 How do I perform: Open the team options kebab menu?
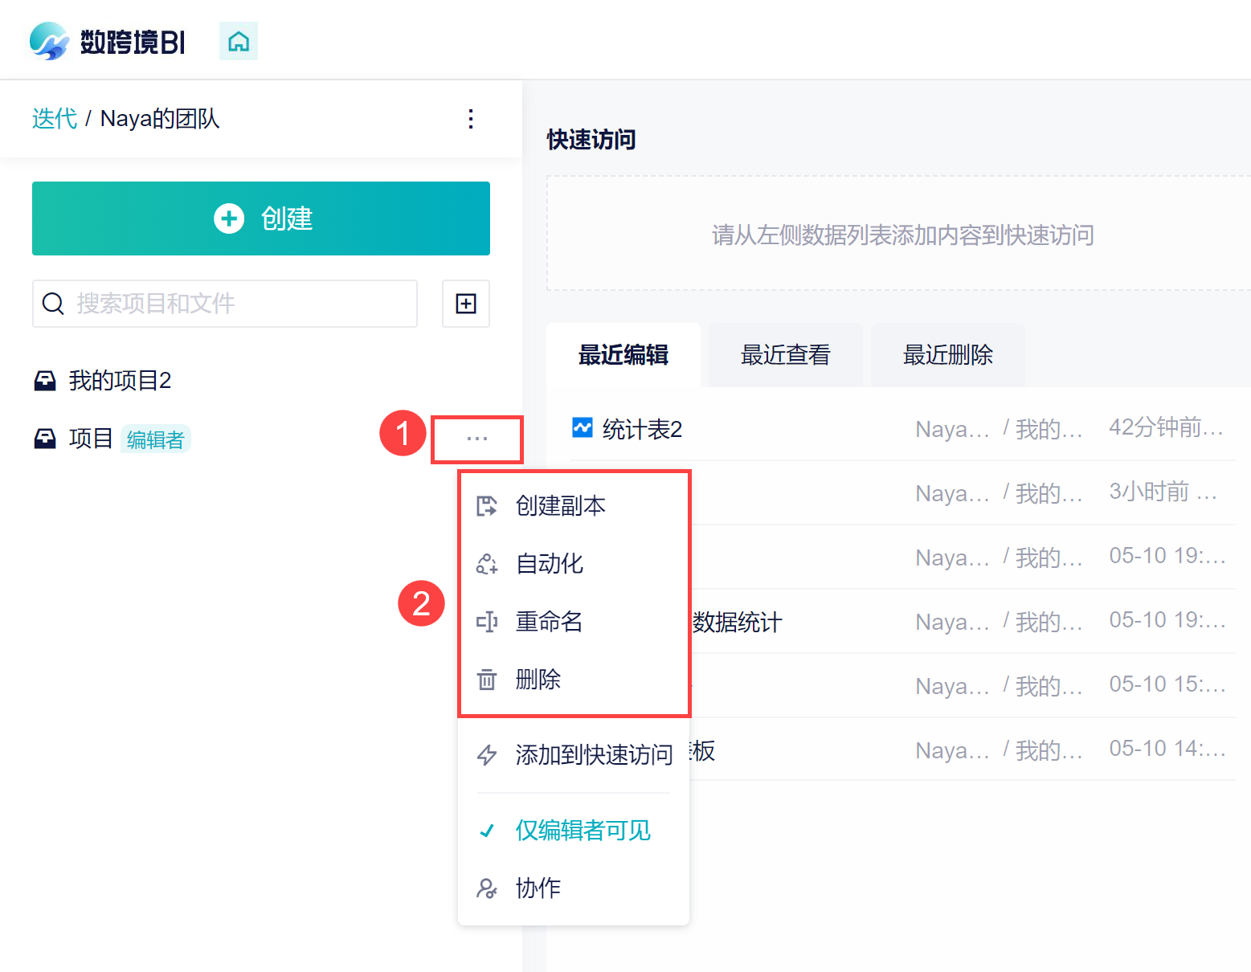click(471, 119)
